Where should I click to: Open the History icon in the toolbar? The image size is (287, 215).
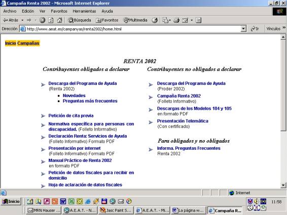click(x=155, y=20)
